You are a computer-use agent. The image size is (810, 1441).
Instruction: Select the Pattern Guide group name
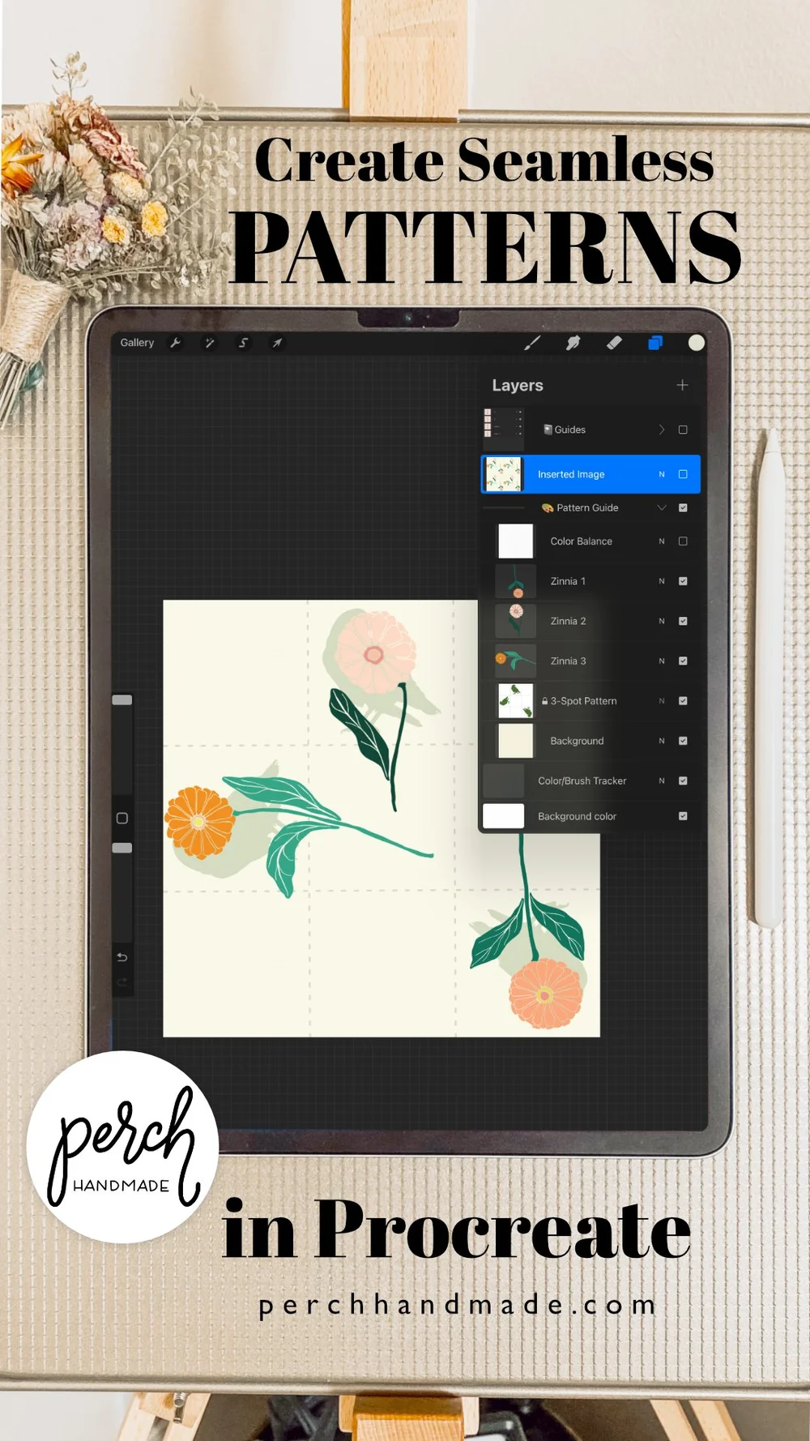tap(587, 507)
